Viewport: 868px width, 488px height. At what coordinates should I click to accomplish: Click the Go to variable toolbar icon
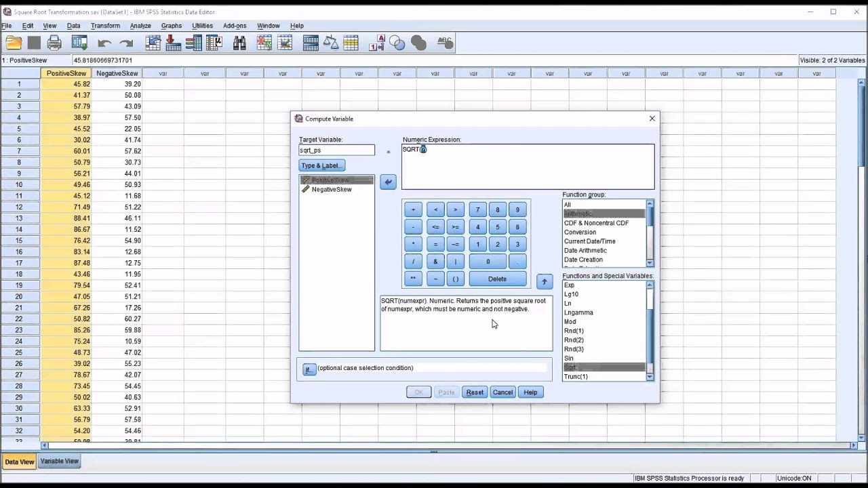[x=174, y=43]
